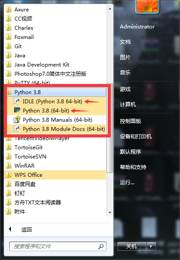This screenshot has width=180, height=260.
Task: Expand the Charles folder
Action: click(x=55, y=28)
